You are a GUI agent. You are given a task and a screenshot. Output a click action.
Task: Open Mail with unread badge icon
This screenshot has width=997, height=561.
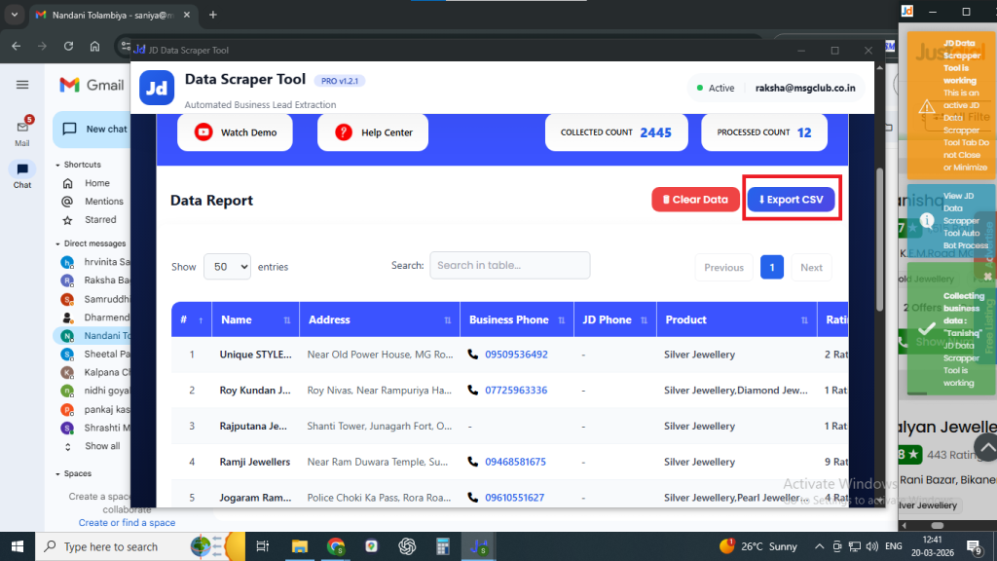click(22, 127)
